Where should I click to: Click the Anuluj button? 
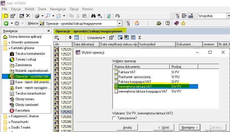127,127
